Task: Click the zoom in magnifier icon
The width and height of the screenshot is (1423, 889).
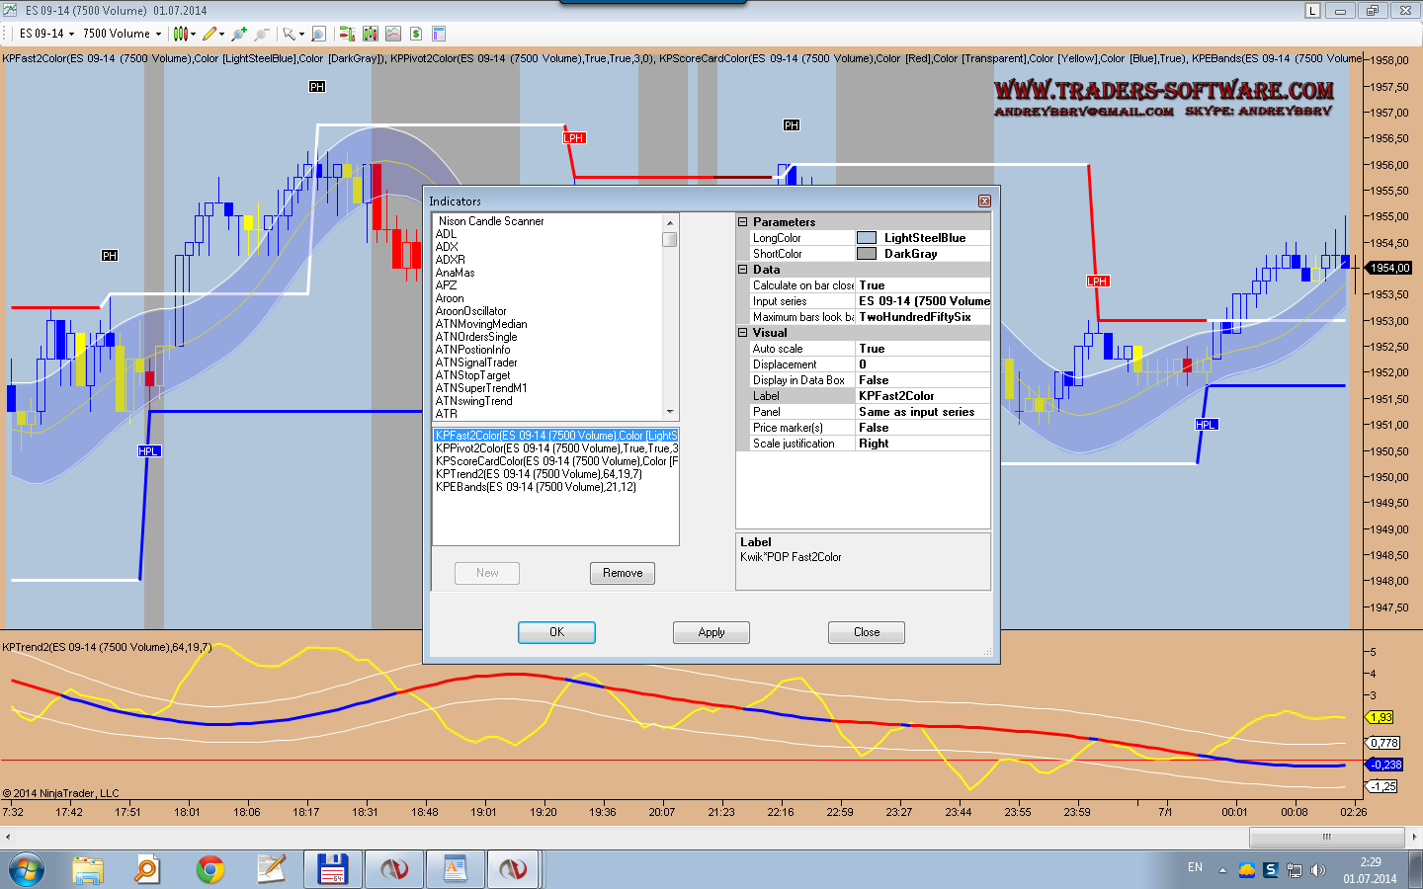Action: (x=239, y=34)
